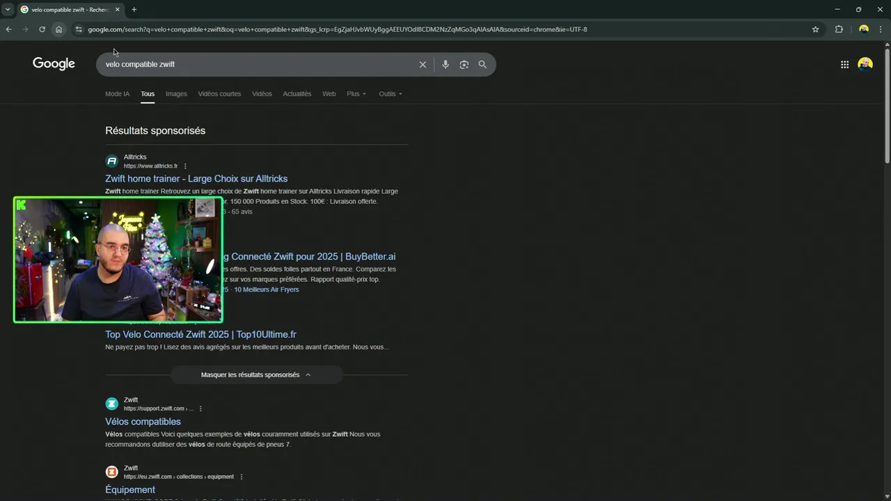891x501 pixels.
Task: Expand the 'Plus' search filter dropdown
Action: coord(356,94)
